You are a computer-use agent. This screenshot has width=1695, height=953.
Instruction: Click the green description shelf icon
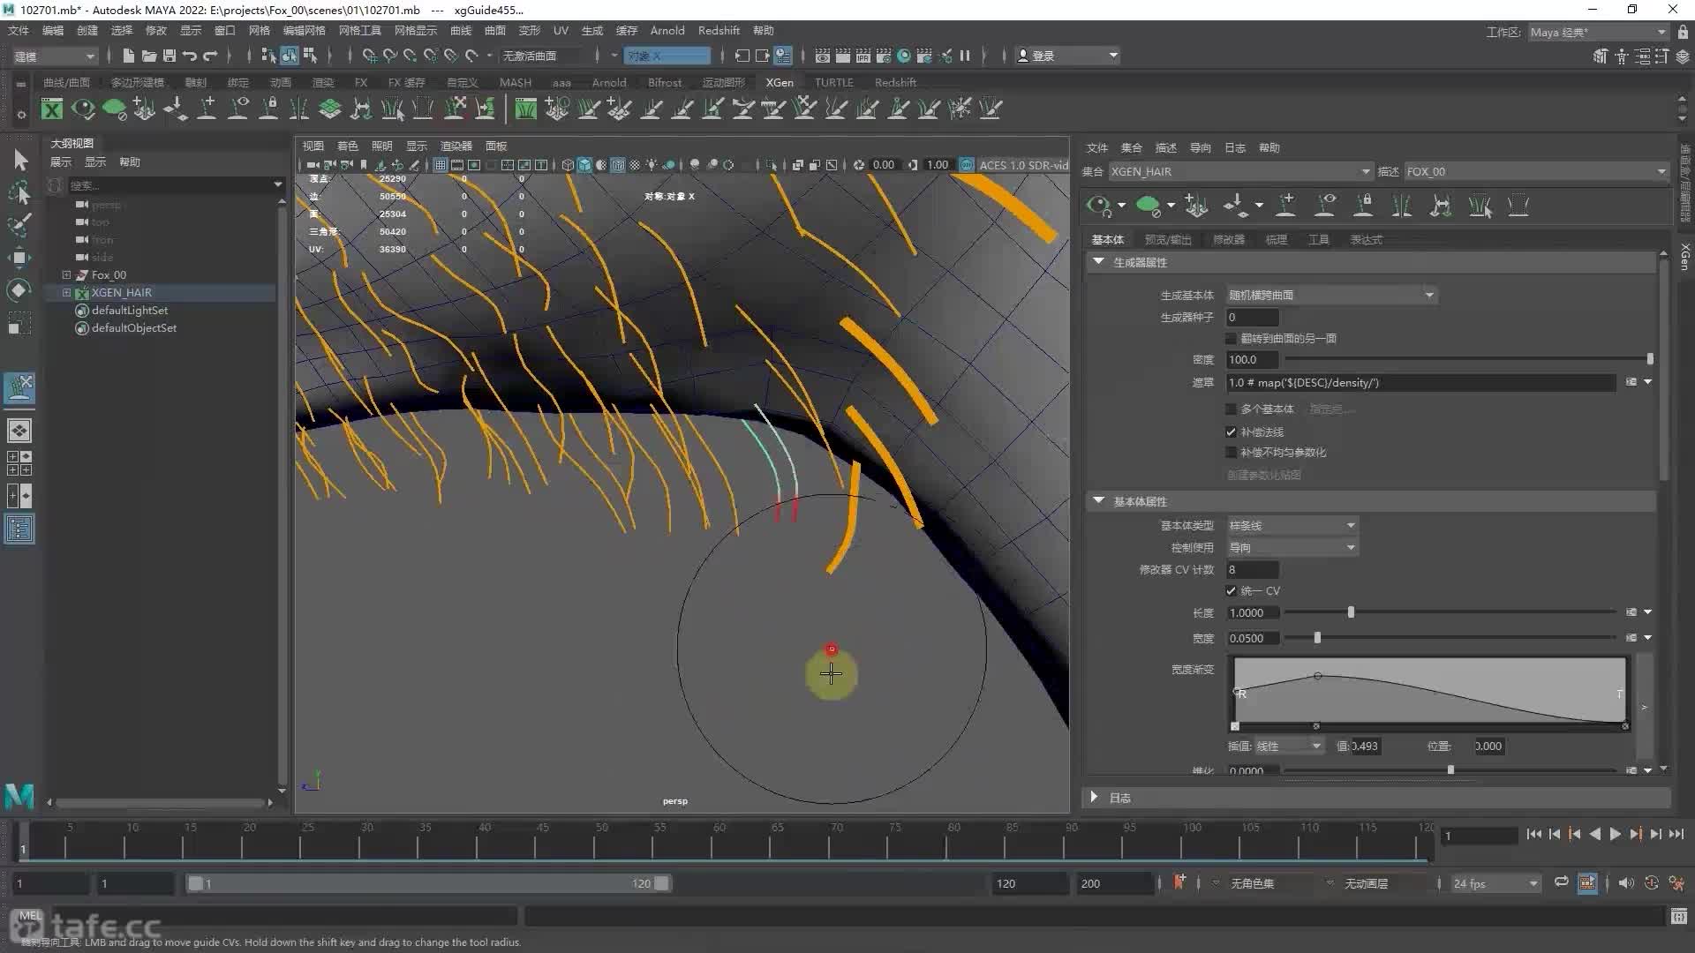point(114,109)
